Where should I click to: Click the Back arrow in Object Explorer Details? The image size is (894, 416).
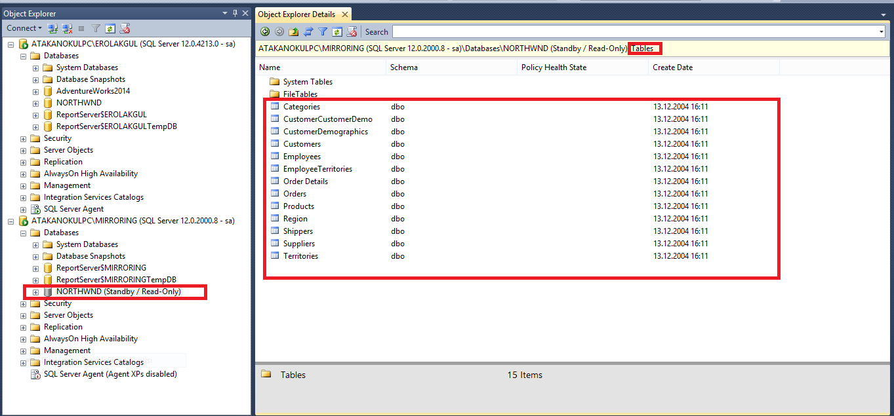[x=265, y=31]
